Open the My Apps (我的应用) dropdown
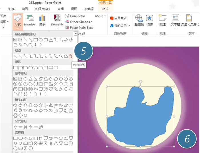The width and height of the screenshot is (200, 153). click(x=120, y=26)
